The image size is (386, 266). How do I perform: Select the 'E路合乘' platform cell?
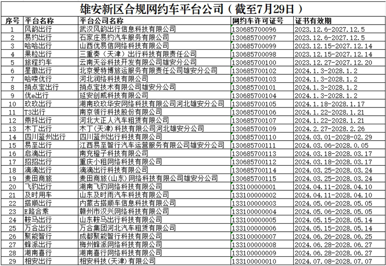[39, 211]
